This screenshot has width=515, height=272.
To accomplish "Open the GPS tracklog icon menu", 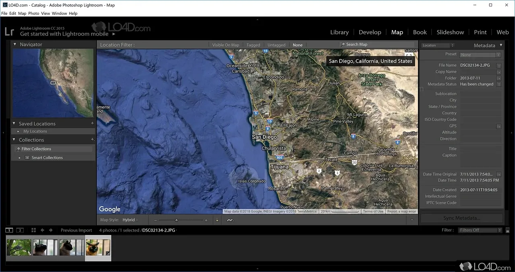I will (230, 220).
